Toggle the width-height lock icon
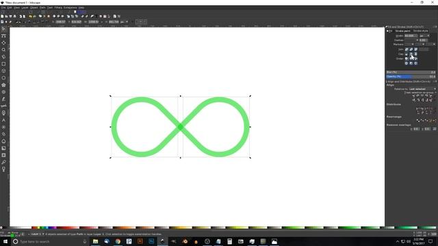The height and width of the screenshot is (246, 438). coord(102,22)
